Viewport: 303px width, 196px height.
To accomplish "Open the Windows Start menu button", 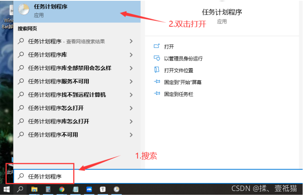I will [x=6, y=189].
